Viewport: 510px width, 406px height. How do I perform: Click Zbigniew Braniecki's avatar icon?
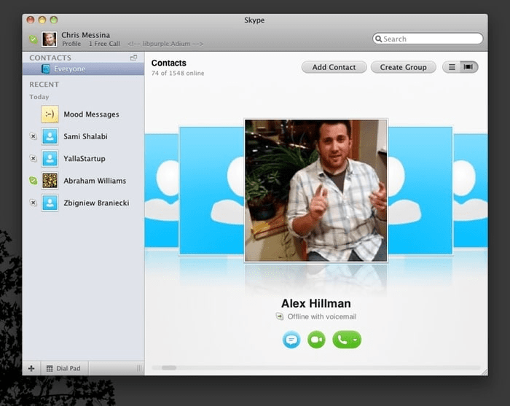[50, 203]
